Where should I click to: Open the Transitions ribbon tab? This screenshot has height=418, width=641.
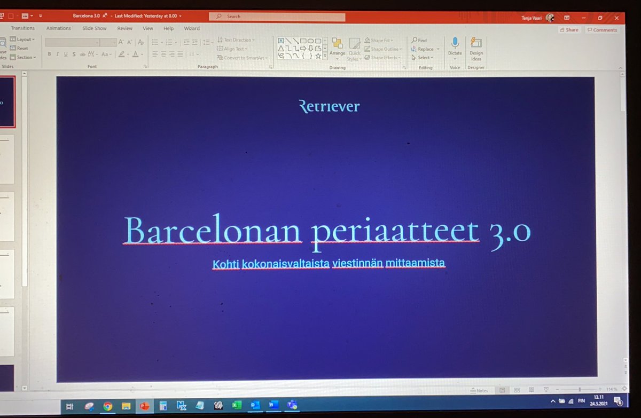pyautogui.click(x=22, y=28)
